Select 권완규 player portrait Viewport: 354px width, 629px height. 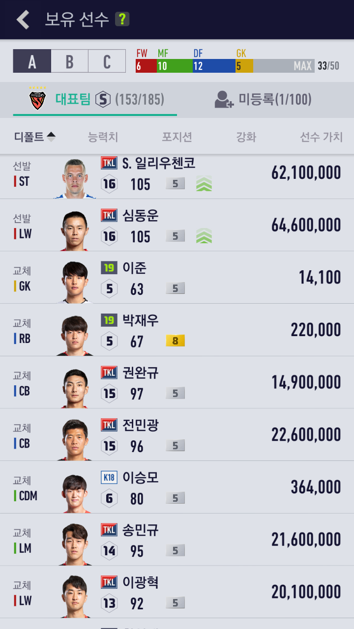(x=75, y=388)
